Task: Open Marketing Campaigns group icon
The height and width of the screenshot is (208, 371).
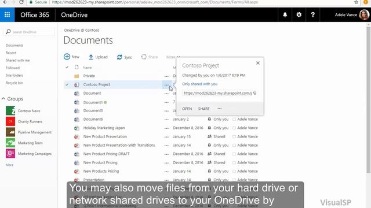Action: 10,153
